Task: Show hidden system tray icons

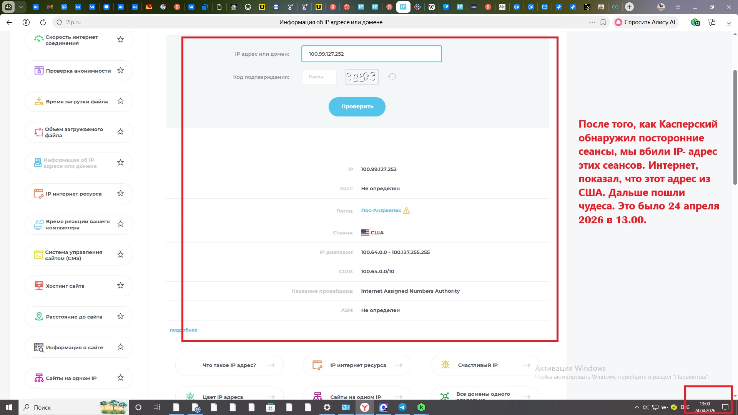Action: coord(637,407)
